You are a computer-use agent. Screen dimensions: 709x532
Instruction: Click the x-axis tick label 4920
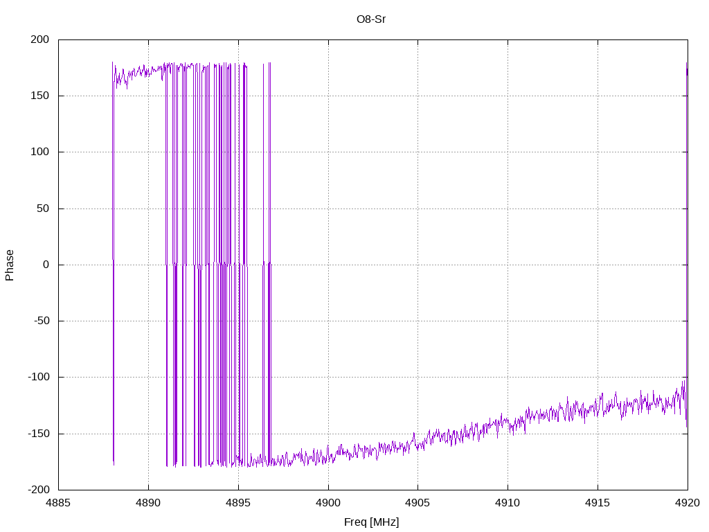click(688, 503)
